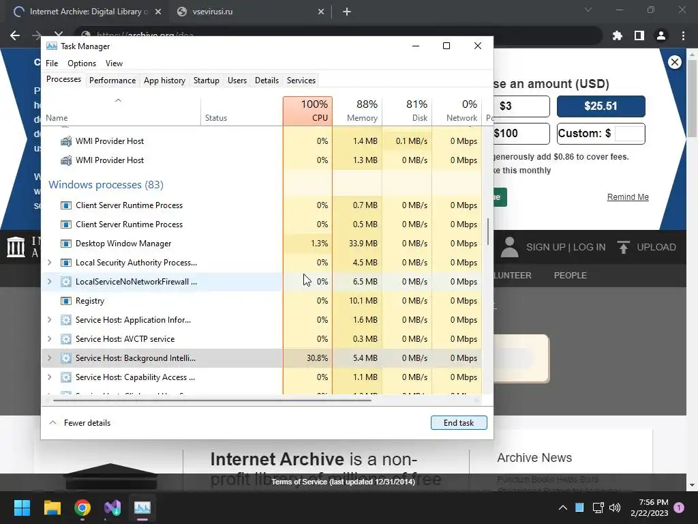Open Chrome extensions puzzle icon

(x=618, y=35)
